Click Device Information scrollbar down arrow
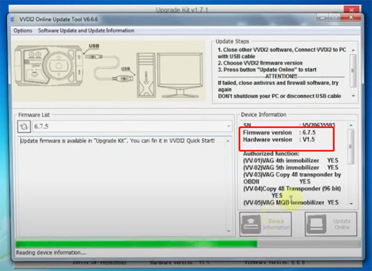The height and width of the screenshot is (271, 372). pos(351,204)
